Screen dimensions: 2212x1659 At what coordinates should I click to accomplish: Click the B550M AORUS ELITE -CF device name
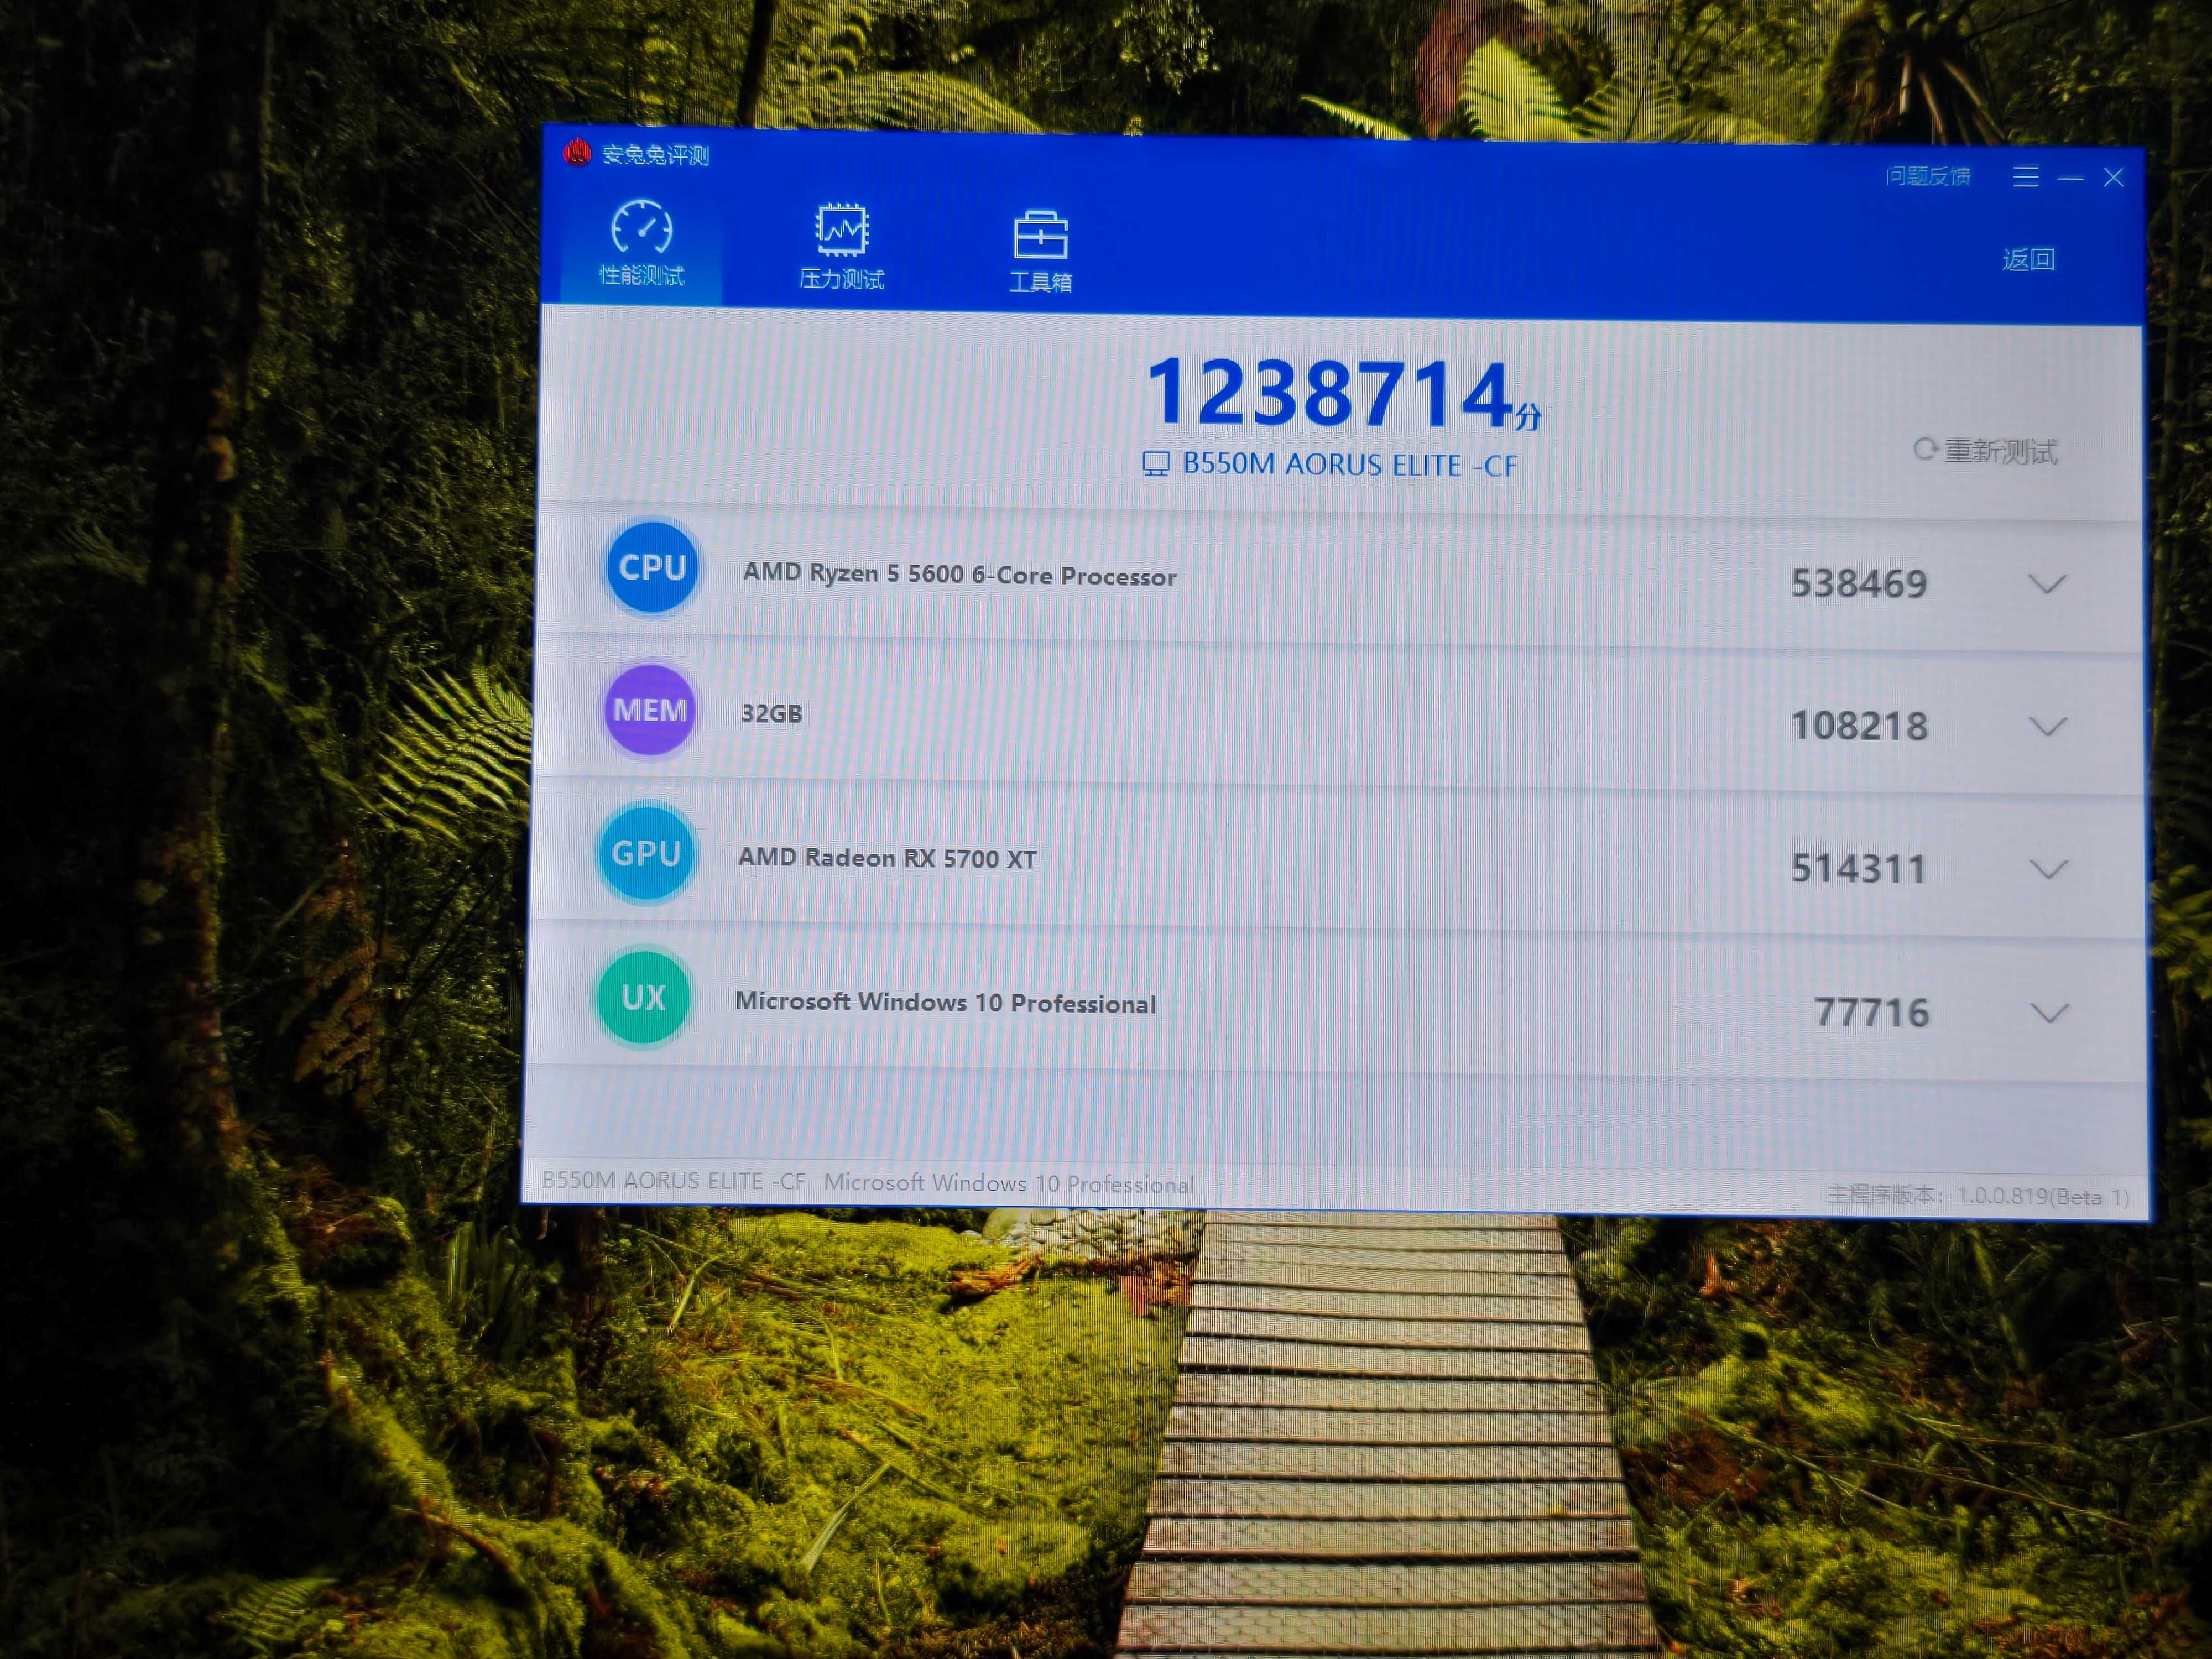[x=1349, y=465]
